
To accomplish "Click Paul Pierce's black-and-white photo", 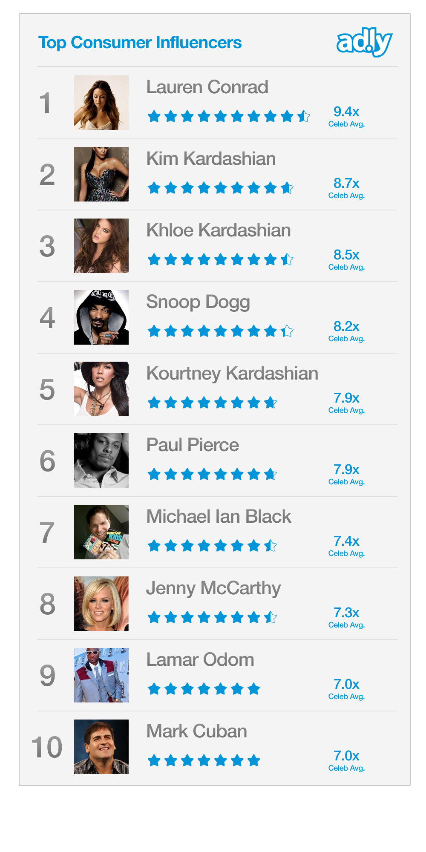I will (x=101, y=461).
